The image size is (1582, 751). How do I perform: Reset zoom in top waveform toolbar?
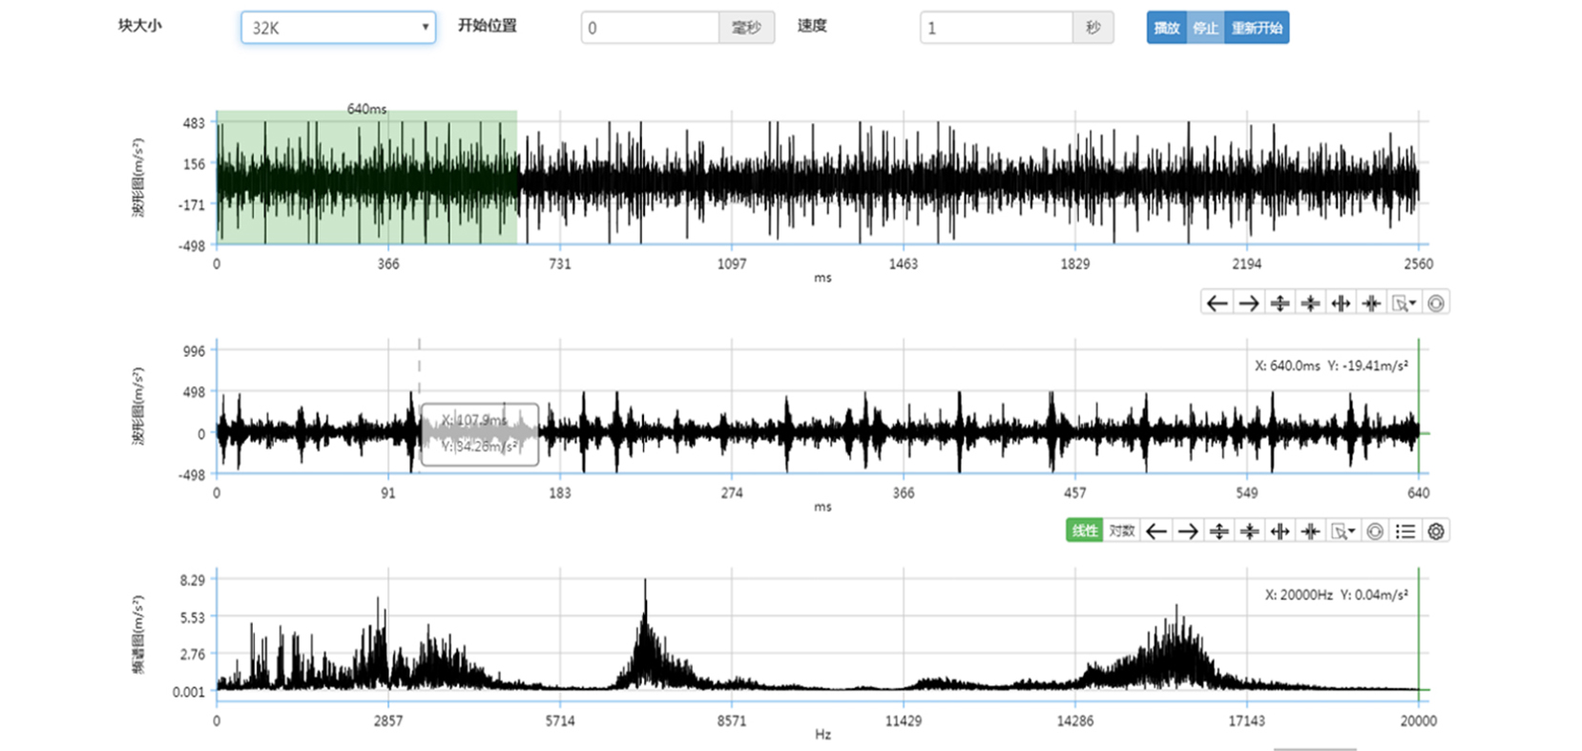click(x=1435, y=303)
